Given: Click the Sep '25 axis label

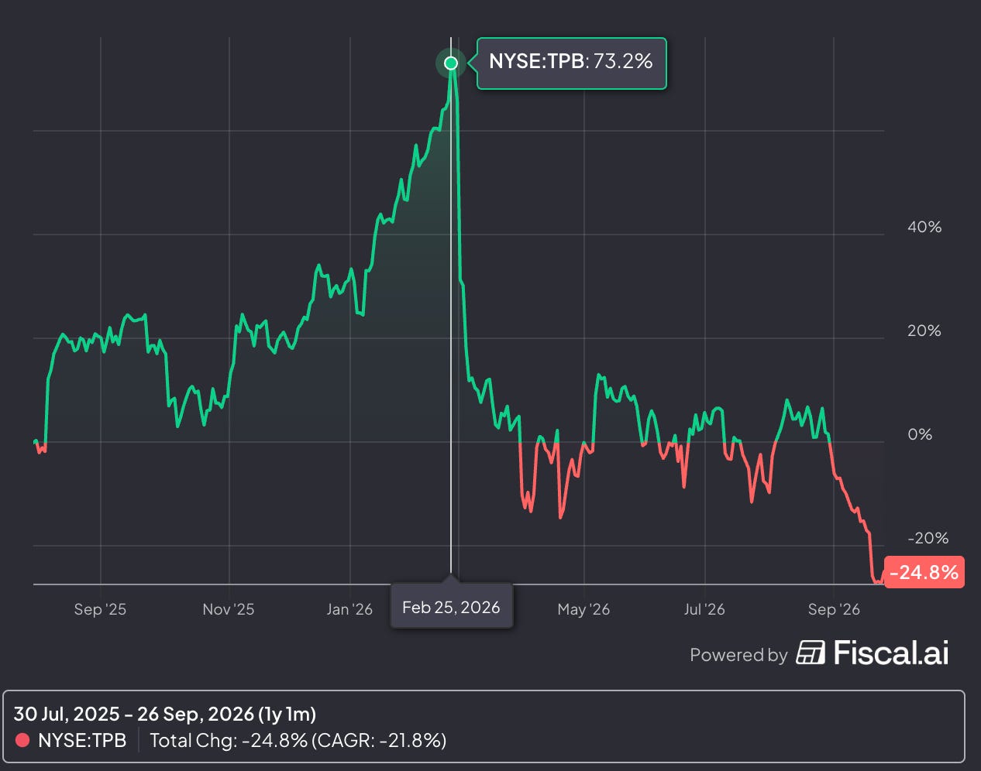Looking at the screenshot, I should (x=100, y=609).
